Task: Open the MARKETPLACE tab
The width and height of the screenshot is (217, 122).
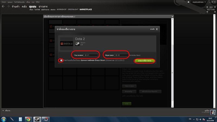Action: point(86,9)
